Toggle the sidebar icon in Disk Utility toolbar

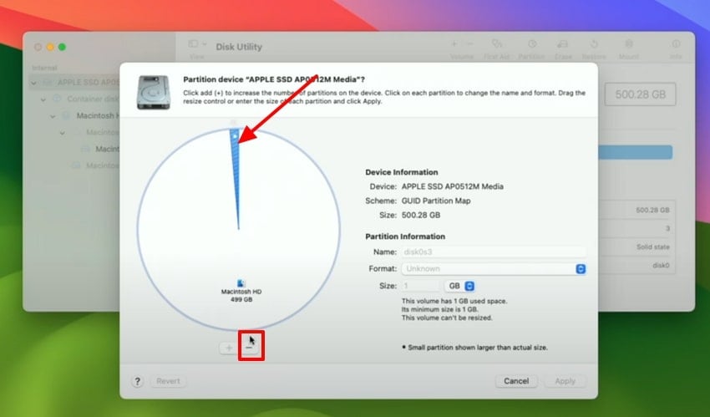pyautogui.click(x=193, y=44)
